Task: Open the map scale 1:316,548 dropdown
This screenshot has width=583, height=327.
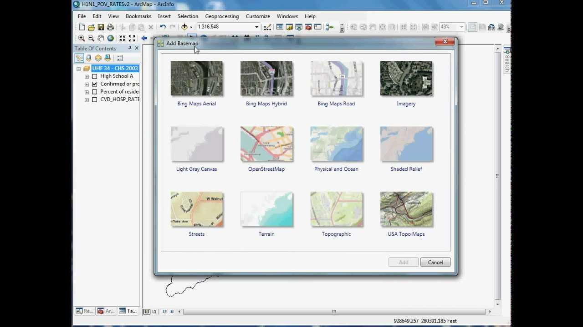Action: (x=256, y=27)
